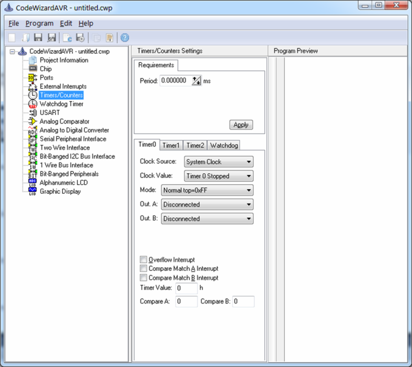Click the Program Preview toolbar icon
This screenshot has width=412, height=367.
(67, 38)
